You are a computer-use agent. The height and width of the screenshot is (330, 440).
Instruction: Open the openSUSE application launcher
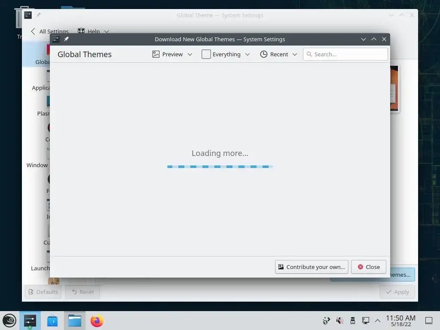pyautogui.click(x=9, y=321)
